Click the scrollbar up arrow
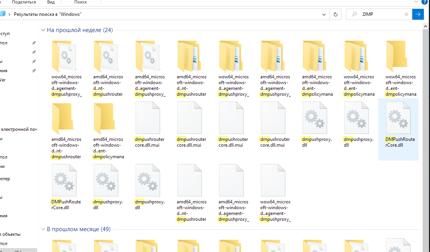 pyautogui.click(x=425, y=26)
